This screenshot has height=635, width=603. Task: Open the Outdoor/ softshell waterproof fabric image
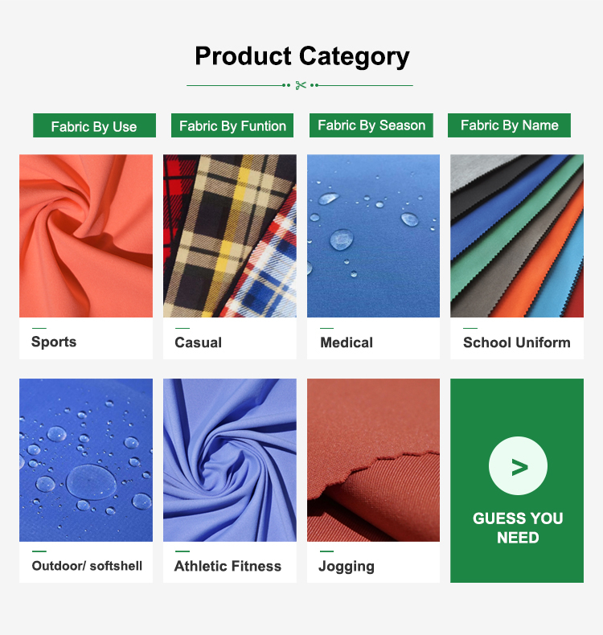(86, 460)
